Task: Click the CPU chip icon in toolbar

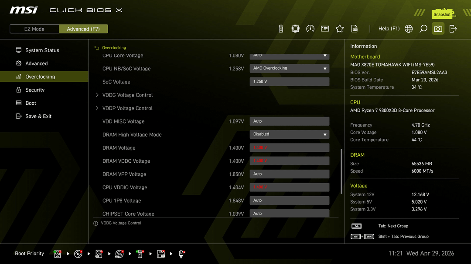Action: 296,29
